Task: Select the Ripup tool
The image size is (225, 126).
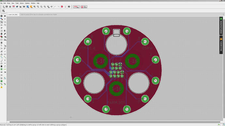Action: click(x=5, y=57)
